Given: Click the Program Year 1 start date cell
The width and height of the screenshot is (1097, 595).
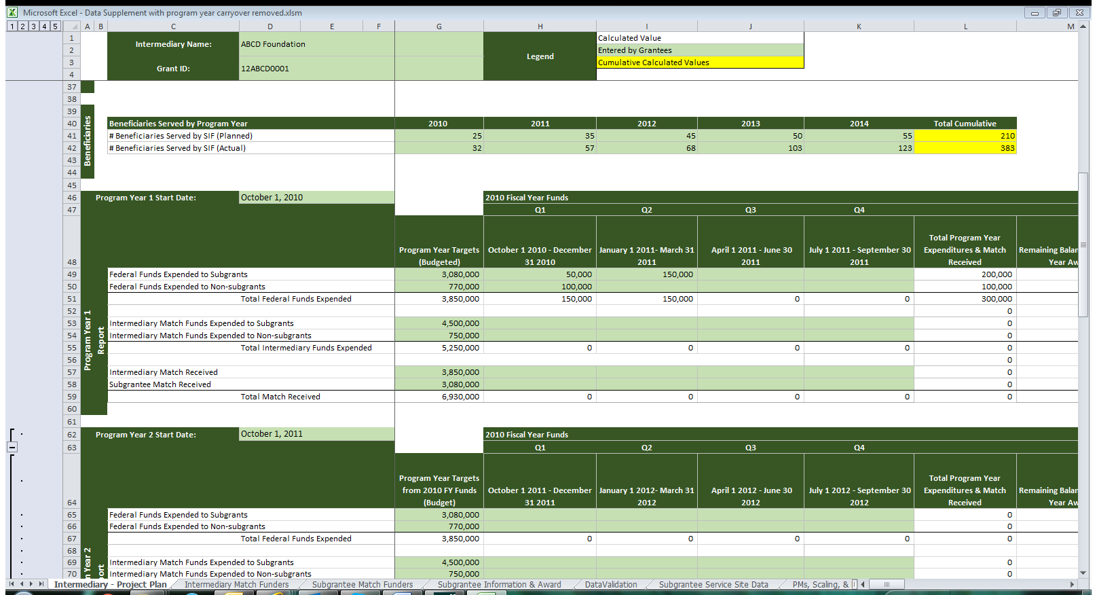Looking at the screenshot, I should 316,198.
